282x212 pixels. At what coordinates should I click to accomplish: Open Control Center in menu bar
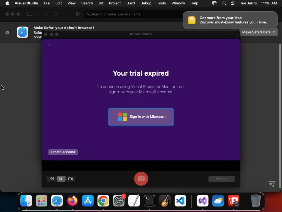coord(233,3)
